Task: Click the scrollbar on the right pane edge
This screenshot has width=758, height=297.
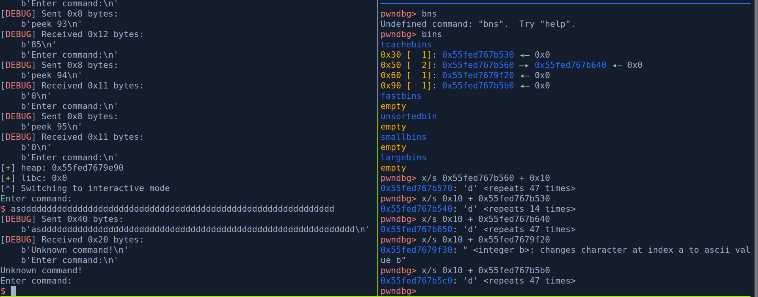Action: coord(756,148)
